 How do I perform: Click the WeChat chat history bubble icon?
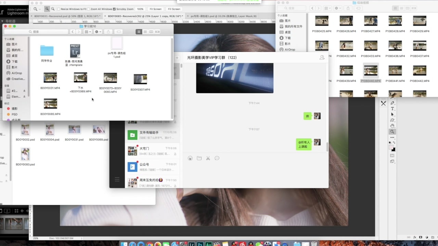(x=217, y=158)
